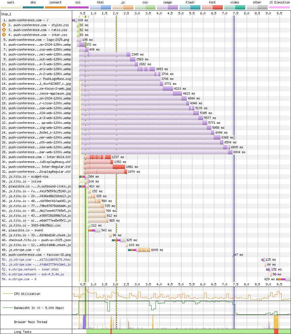This screenshot has width=291, height=334.
Task: Select the js.tito.io 3083-69b05b1c.css row
Action: pyautogui.click(x=145, y=225)
